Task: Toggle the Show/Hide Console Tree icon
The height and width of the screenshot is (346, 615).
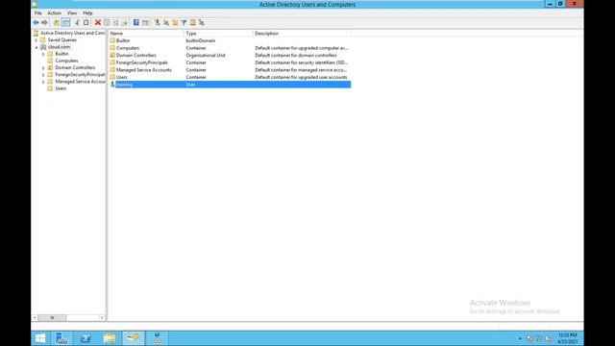Action: coord(66,23)
